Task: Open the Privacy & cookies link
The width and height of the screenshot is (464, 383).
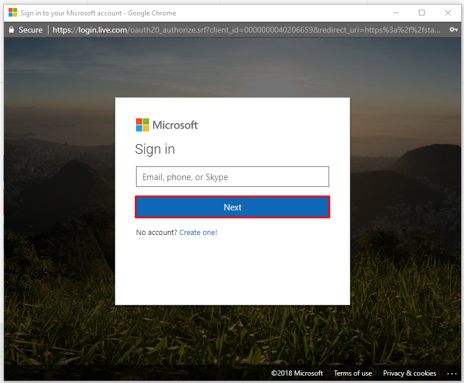Action: pos(410,373)
